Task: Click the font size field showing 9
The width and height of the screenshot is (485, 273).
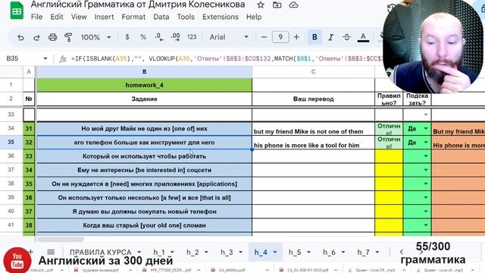Action: pos(280,37)
